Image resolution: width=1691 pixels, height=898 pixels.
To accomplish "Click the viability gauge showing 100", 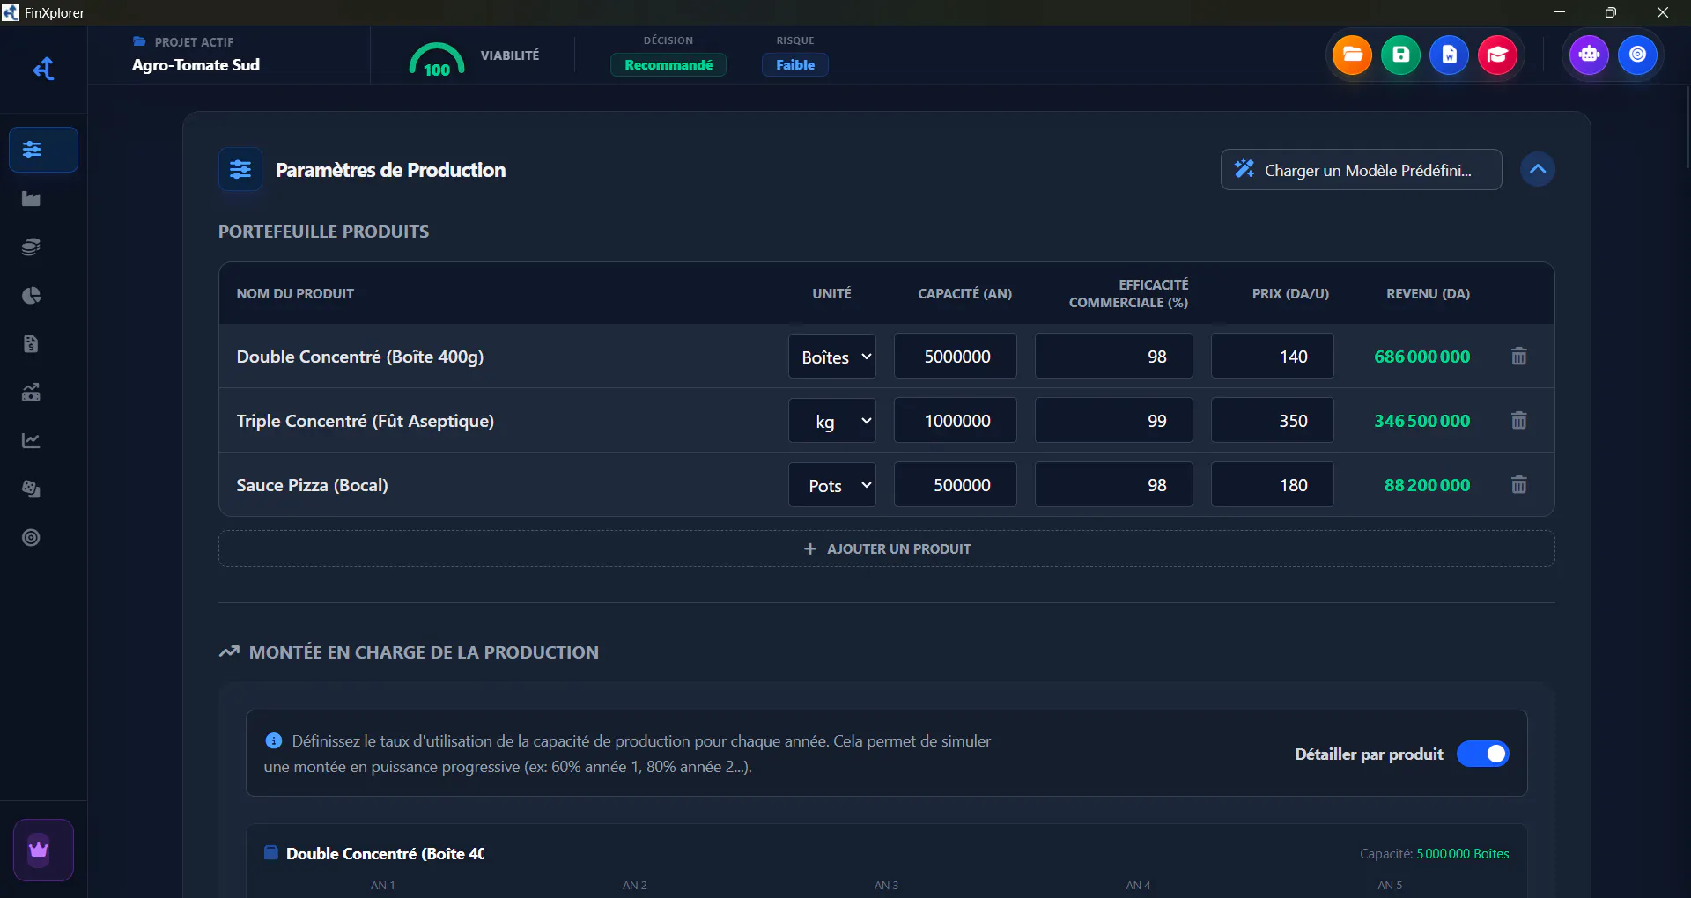I will coord(437,60).
